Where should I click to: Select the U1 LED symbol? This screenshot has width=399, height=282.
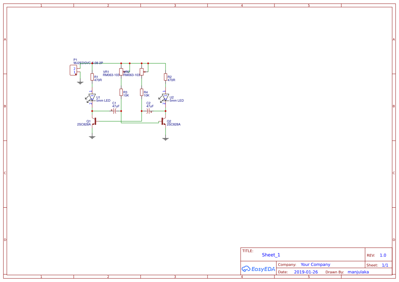tap(91, 98)
